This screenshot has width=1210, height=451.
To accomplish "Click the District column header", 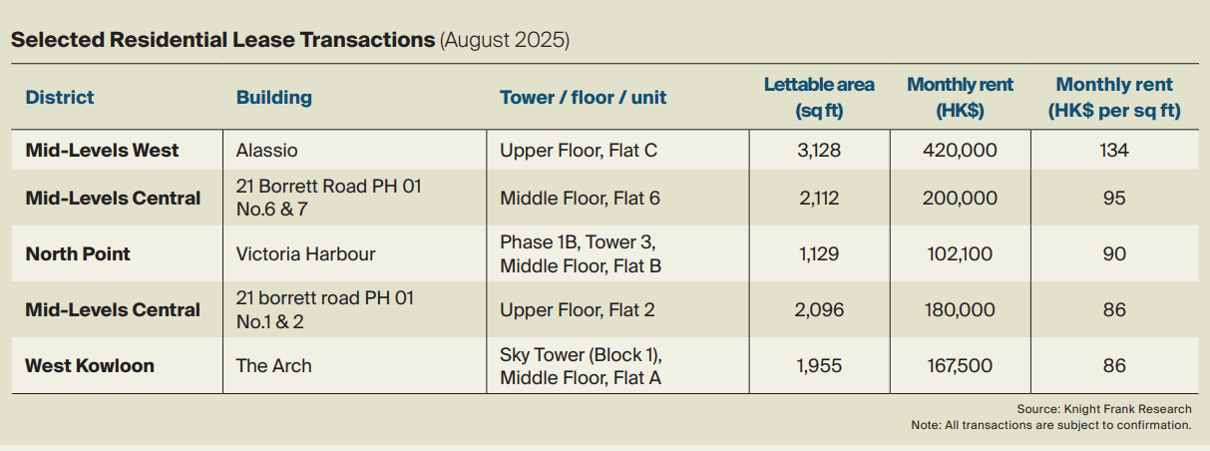I will pyautogui.click(x=60, y=97).
